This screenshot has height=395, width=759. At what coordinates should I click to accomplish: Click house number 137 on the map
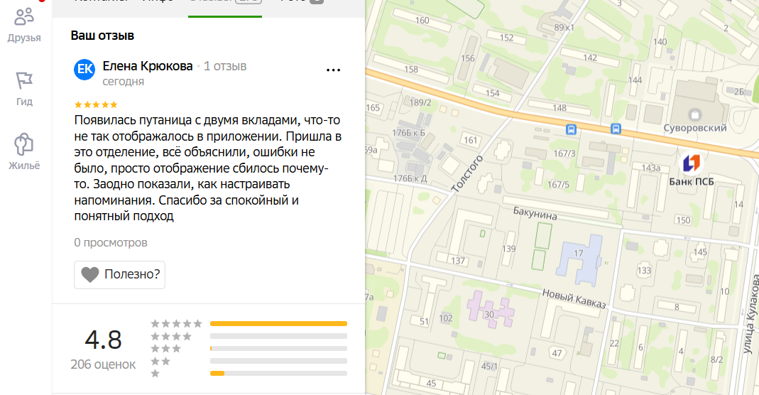pyautogui.click(x=458, y=261)
